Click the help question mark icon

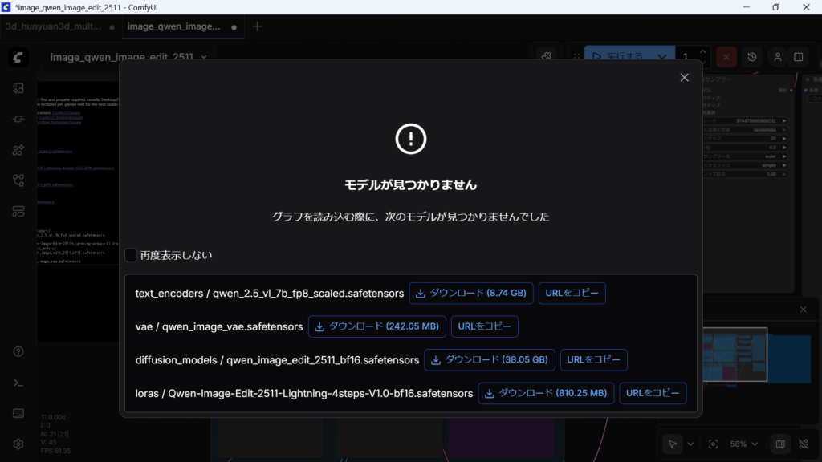click(18, 352)
